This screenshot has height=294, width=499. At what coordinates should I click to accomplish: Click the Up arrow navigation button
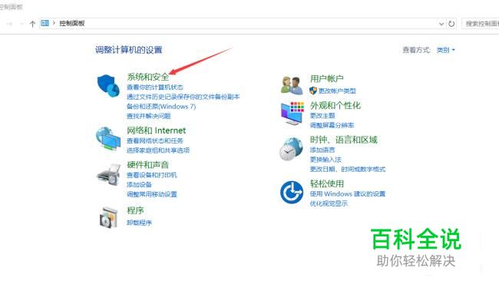(32, 24)
